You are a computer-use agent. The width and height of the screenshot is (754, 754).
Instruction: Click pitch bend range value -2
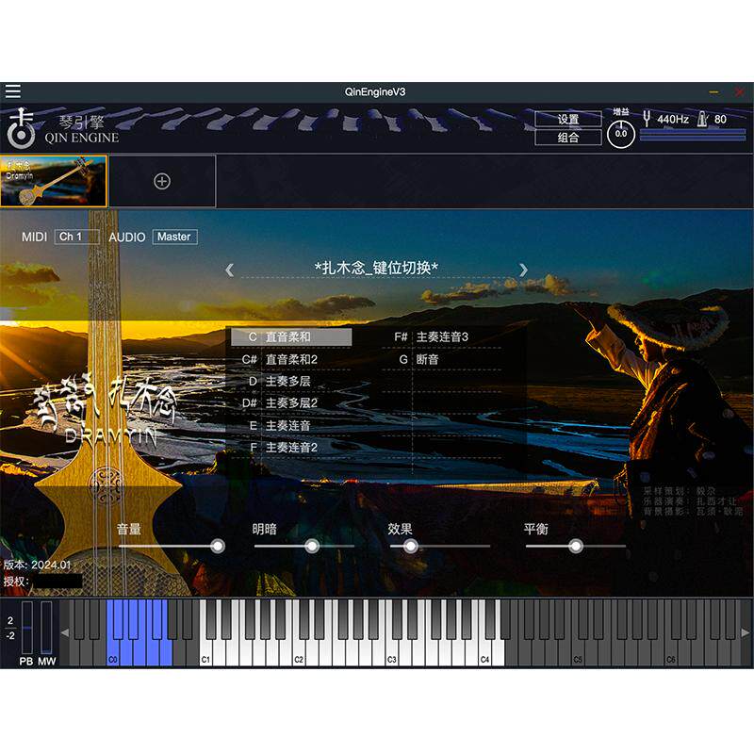pos(10,635)
